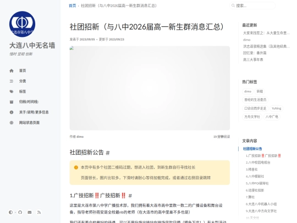Click the search magnifier icon
Viewport: 297px width, 223px height.
click(233, 6)
